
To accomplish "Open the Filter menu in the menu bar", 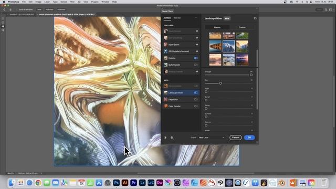I will [x=72, y=2].
